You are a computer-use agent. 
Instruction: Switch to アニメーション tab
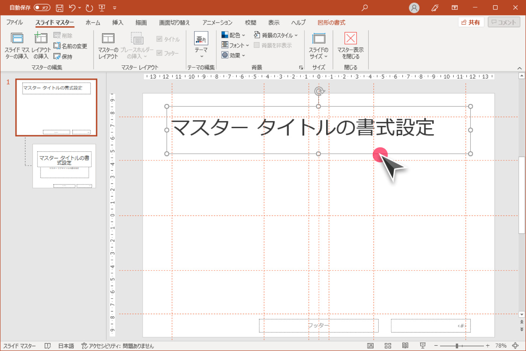(x=217, y=23)
